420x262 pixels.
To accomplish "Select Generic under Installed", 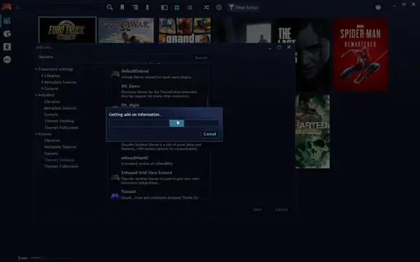I will (x=51, y=114).
